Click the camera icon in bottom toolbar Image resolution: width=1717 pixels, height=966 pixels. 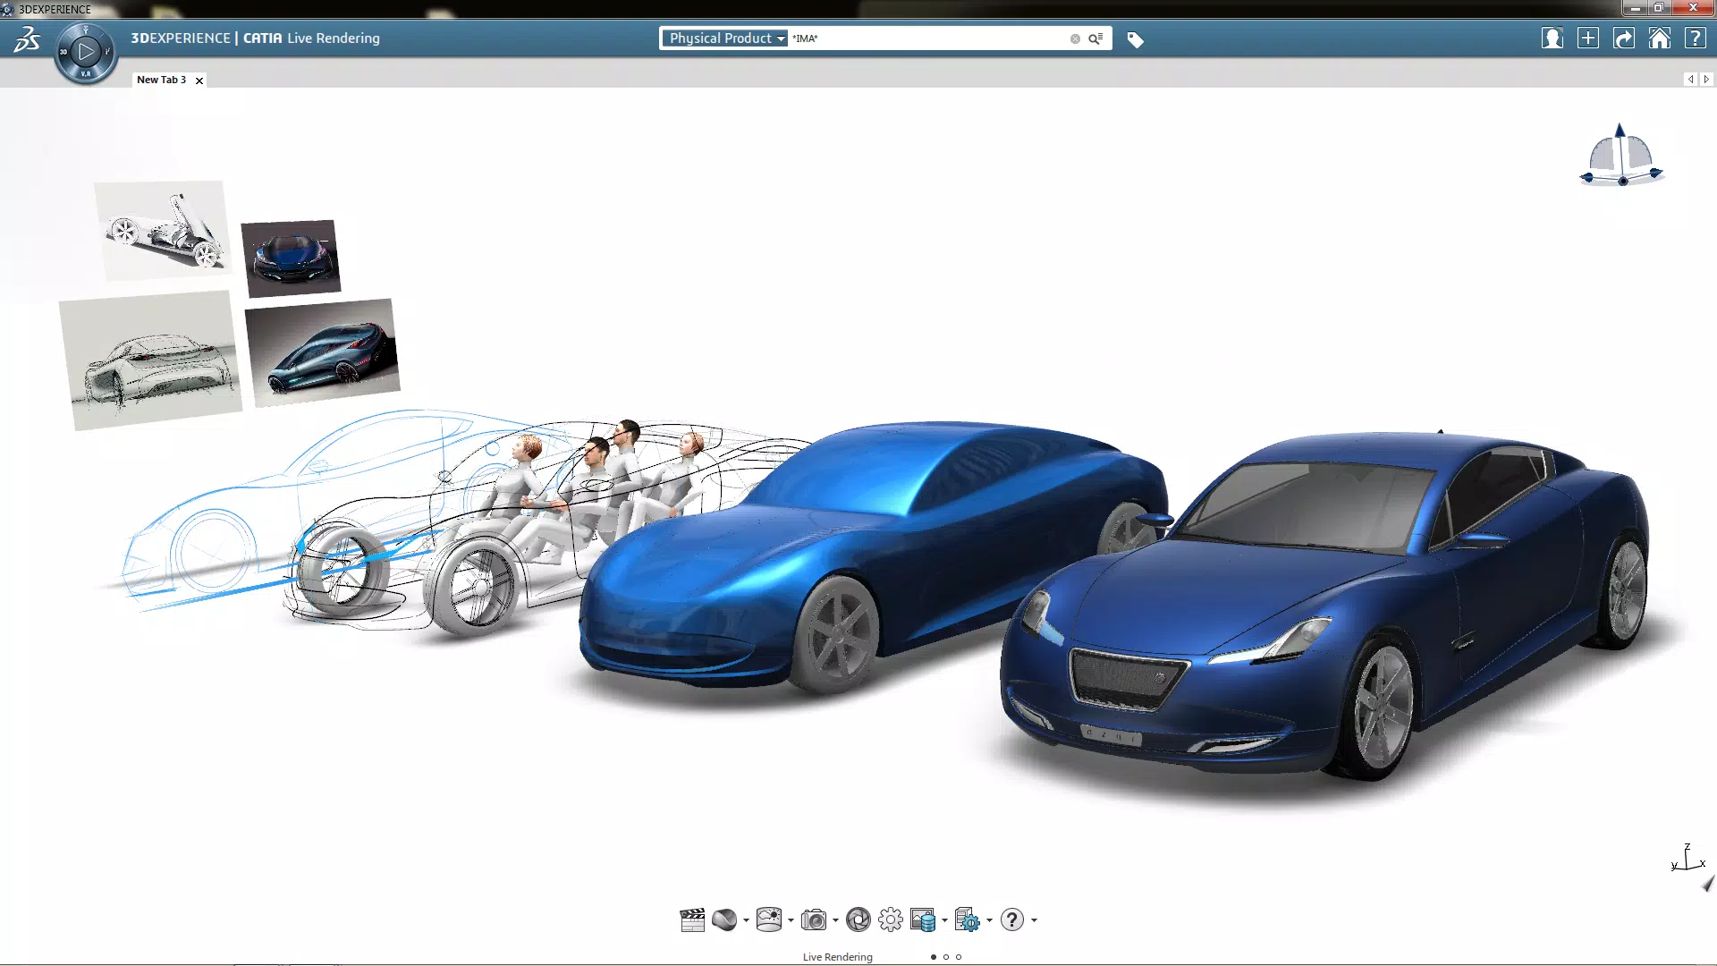coord(814,919)
